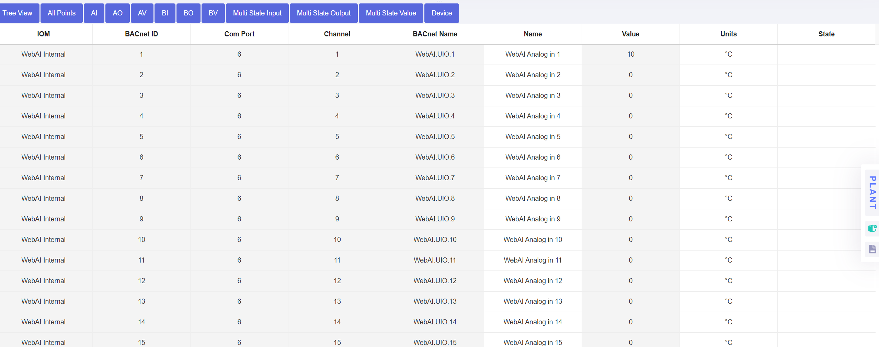879x347 pixels.
Task: Show All Points
Action: click(x=61, y=13)
